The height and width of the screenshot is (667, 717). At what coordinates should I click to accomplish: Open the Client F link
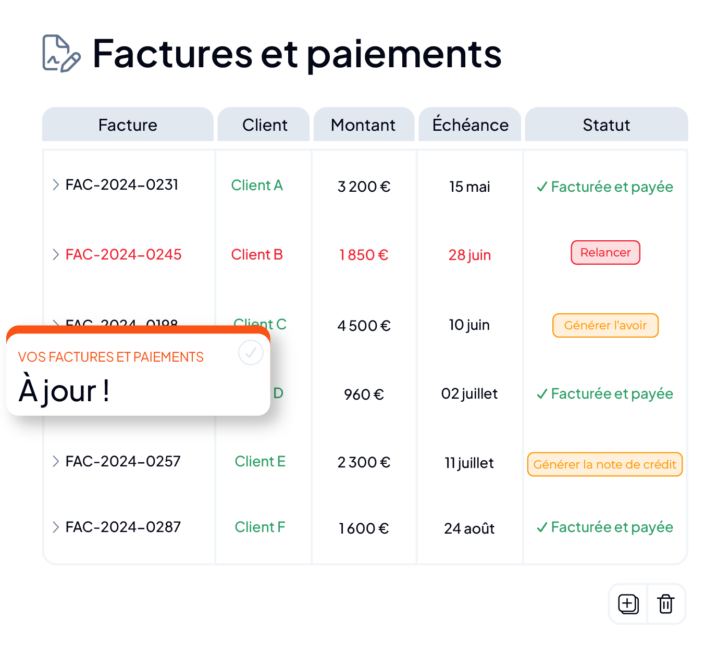(x=260, y=527)
